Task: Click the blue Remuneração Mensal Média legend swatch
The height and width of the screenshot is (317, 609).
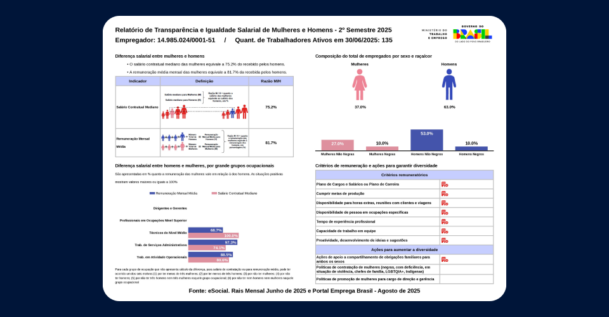Action: point(152,193)
